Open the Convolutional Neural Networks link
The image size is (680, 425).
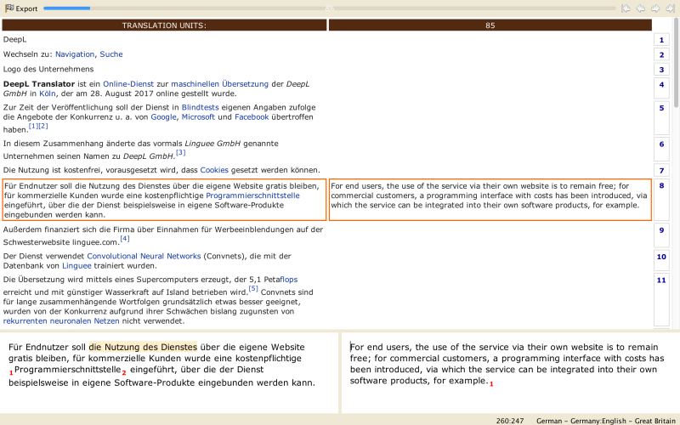(144, 257)
